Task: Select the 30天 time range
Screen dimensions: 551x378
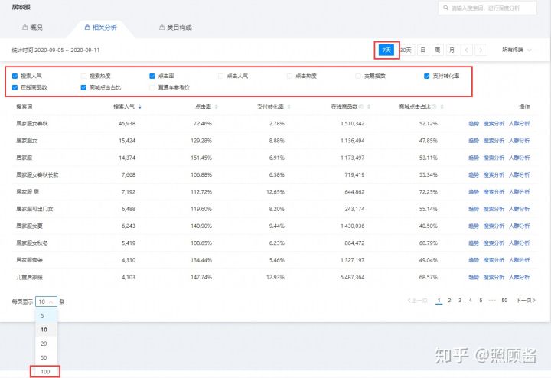Action: (x=406, y=51)
